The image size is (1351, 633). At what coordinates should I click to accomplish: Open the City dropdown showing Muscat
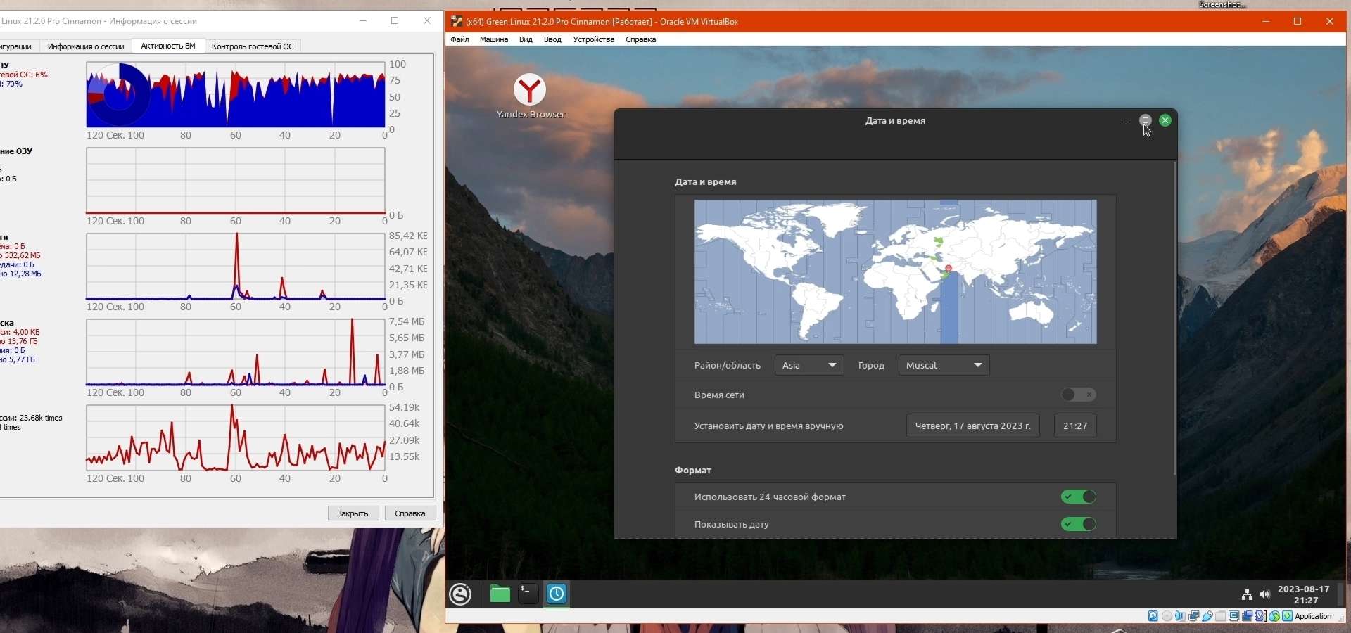(944, 365)
